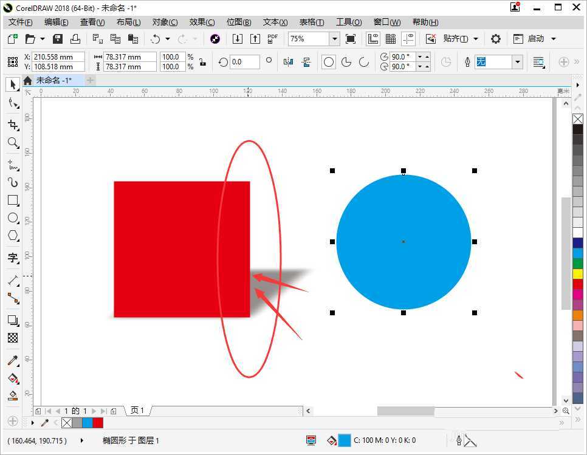Image resolution: width=587 pixels, height=455 pixels.
Task: Select the Transparency checkerboard tool
Action: [13, 338]
